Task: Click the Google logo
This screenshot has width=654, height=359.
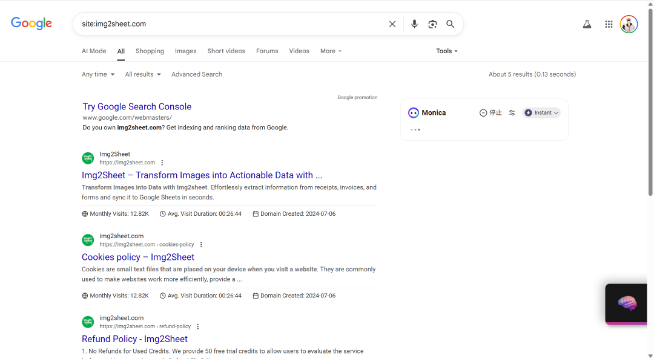Action: [31, 24]
